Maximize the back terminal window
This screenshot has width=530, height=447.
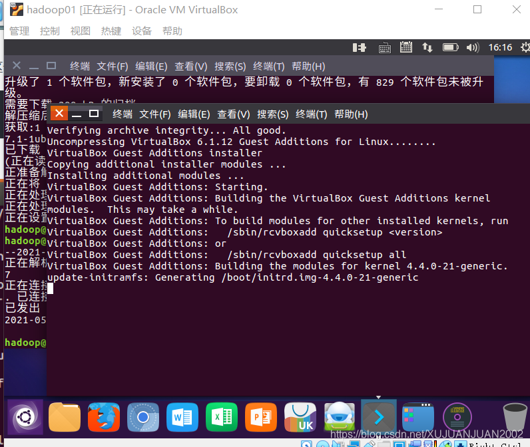coord(51,65)
